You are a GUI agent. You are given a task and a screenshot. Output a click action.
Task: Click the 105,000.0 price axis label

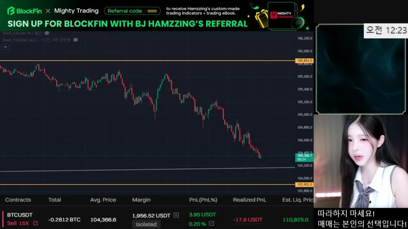coord(305,114)
